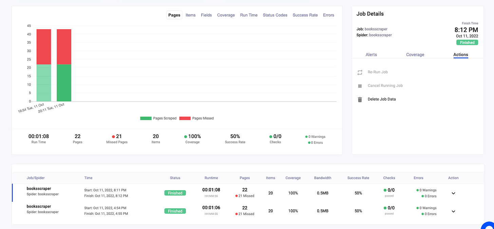The height and width of the screenshot is (229, 494).
Task: Click the Delete Job Data trash icon
Action: [360, 99]
